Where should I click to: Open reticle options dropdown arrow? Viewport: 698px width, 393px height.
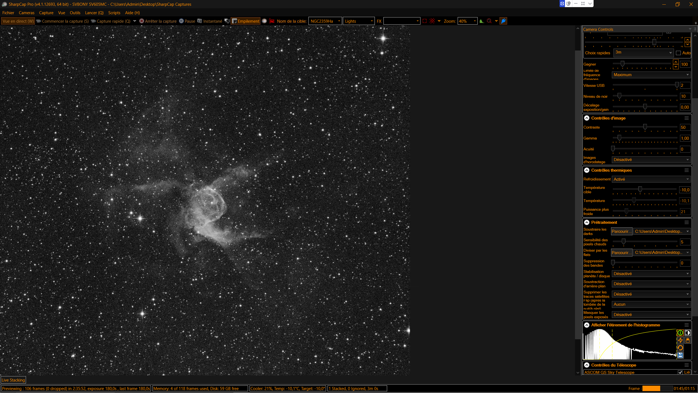click(439, 21)
